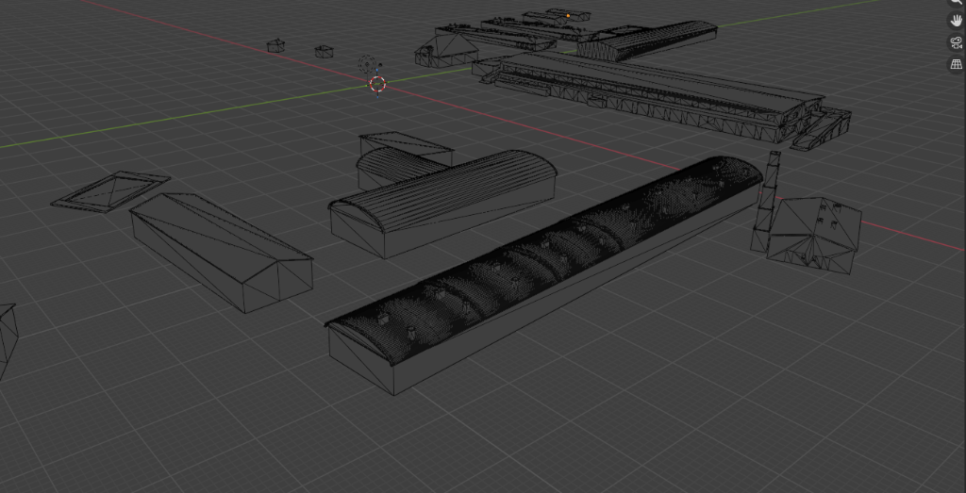Click the 3D cursor red-white ring

point(377,85)
